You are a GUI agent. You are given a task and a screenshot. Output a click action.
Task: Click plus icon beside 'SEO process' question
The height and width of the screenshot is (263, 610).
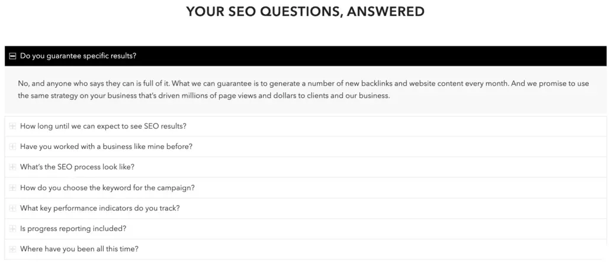pos(12,167)
